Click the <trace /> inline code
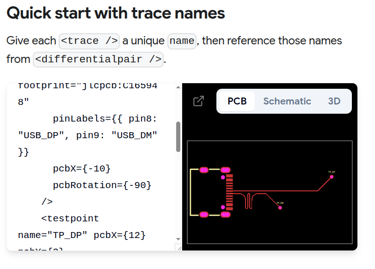 [89, 41]
